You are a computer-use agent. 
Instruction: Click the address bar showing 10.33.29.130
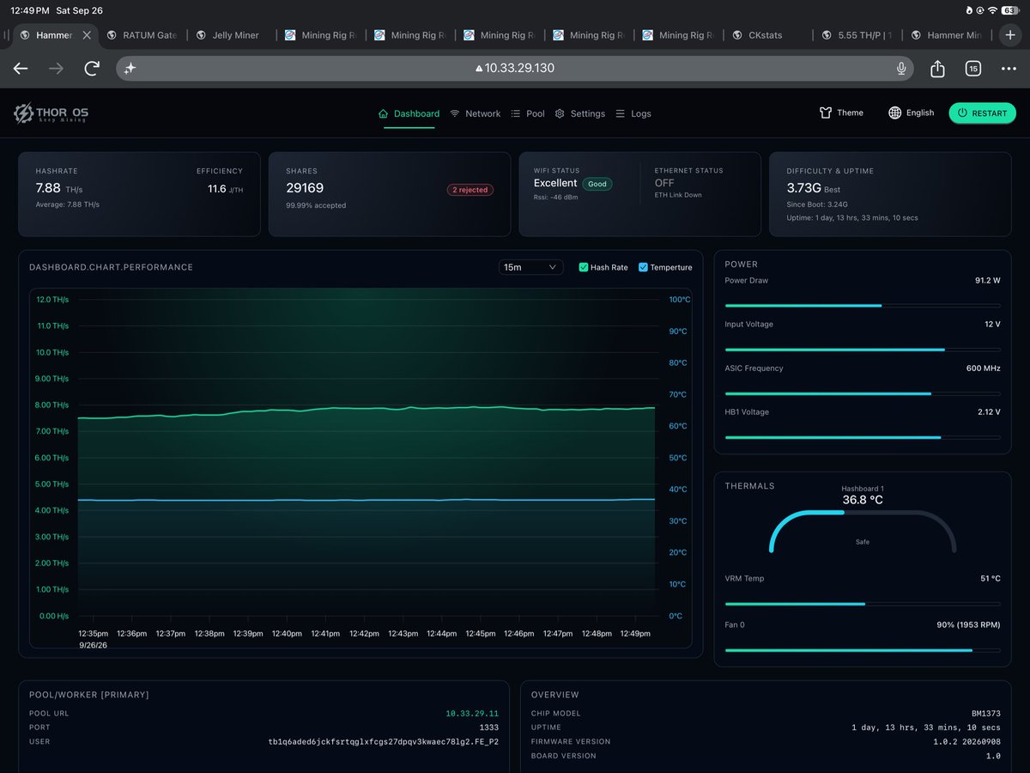pos(515,69)
